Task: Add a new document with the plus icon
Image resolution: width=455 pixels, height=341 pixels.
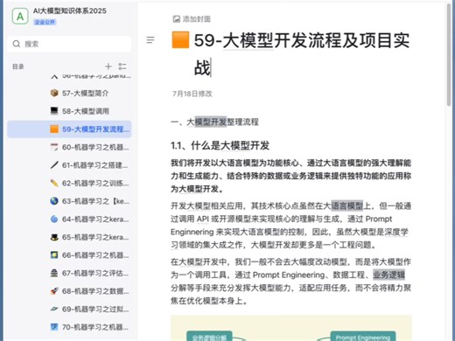Action: (108, 66)
